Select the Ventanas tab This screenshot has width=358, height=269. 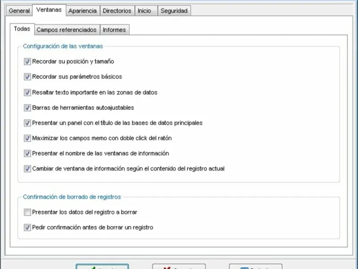(x=49, y=10)
